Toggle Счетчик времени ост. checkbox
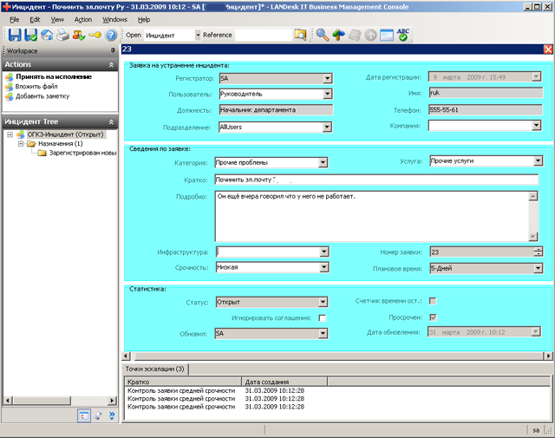 click(x=433, y=301)
